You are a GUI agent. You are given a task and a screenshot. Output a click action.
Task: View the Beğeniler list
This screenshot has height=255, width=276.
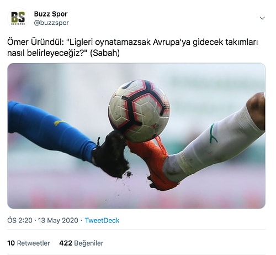(88, 243)
